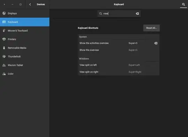Clear the search field text
Image resolution: width=188 pixels, height=137 pixels.
click(x=137, y=14)
